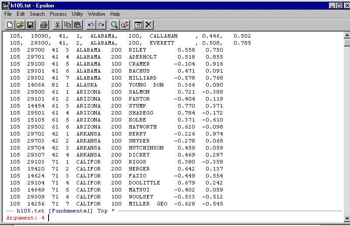Click the scrollbar down arrow
350x226 pixels.
point(346,218)
